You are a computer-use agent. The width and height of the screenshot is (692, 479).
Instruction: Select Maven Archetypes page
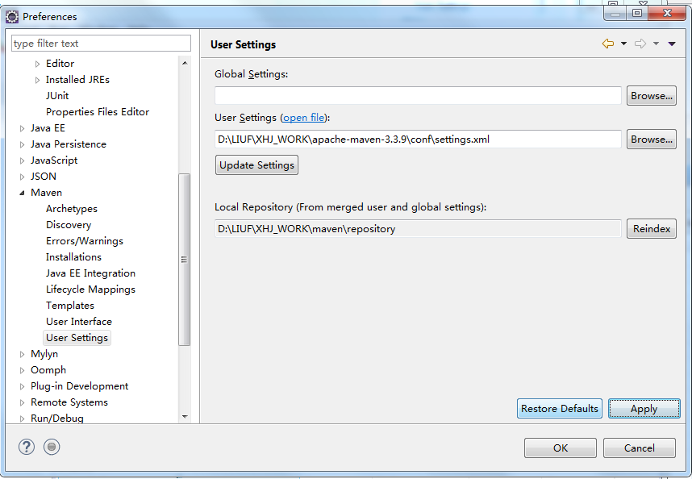coord(72,209)
